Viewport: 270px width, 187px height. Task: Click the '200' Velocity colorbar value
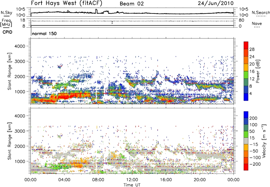tap(253, 118)
